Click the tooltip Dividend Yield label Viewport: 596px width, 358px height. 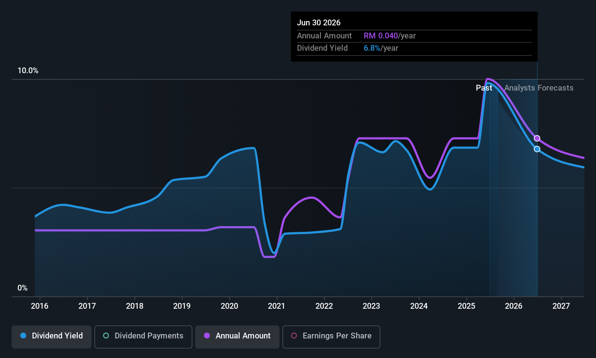[322, 48]
